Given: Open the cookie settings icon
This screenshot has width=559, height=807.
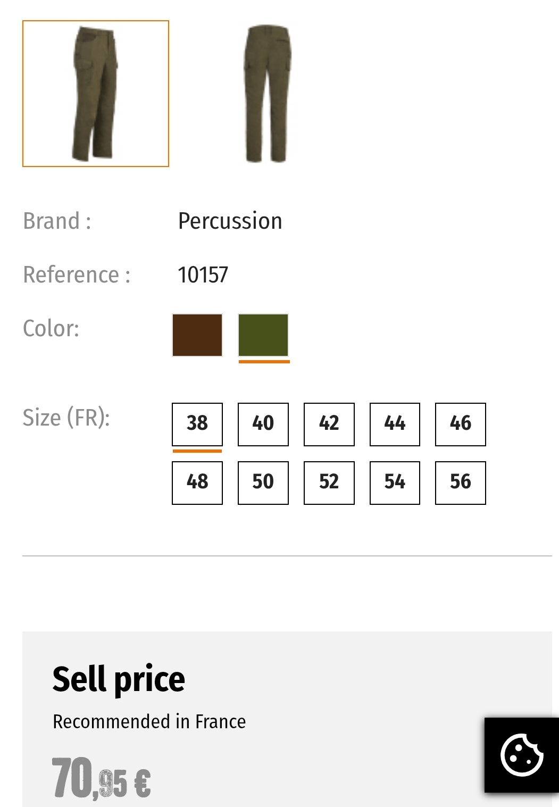Looking at the screenshot, I should (x=521, y=755).
